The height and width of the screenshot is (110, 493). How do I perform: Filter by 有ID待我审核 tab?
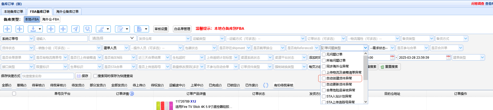point(284,85)
